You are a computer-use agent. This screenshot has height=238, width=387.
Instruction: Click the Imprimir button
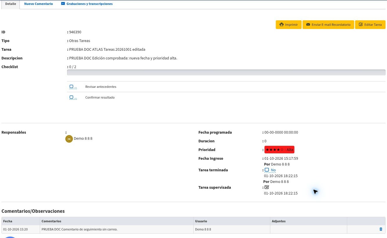pyautogui.click(x=289, y=25)
